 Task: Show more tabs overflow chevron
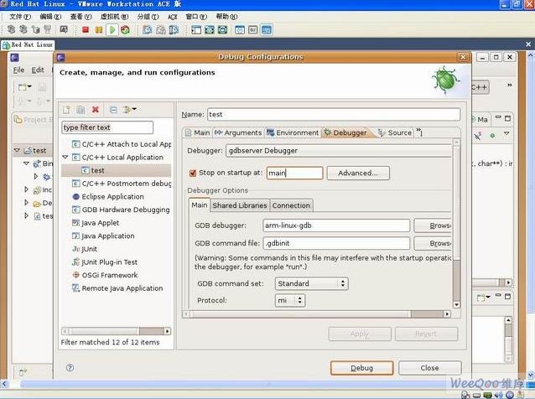[x=419, y=132]
